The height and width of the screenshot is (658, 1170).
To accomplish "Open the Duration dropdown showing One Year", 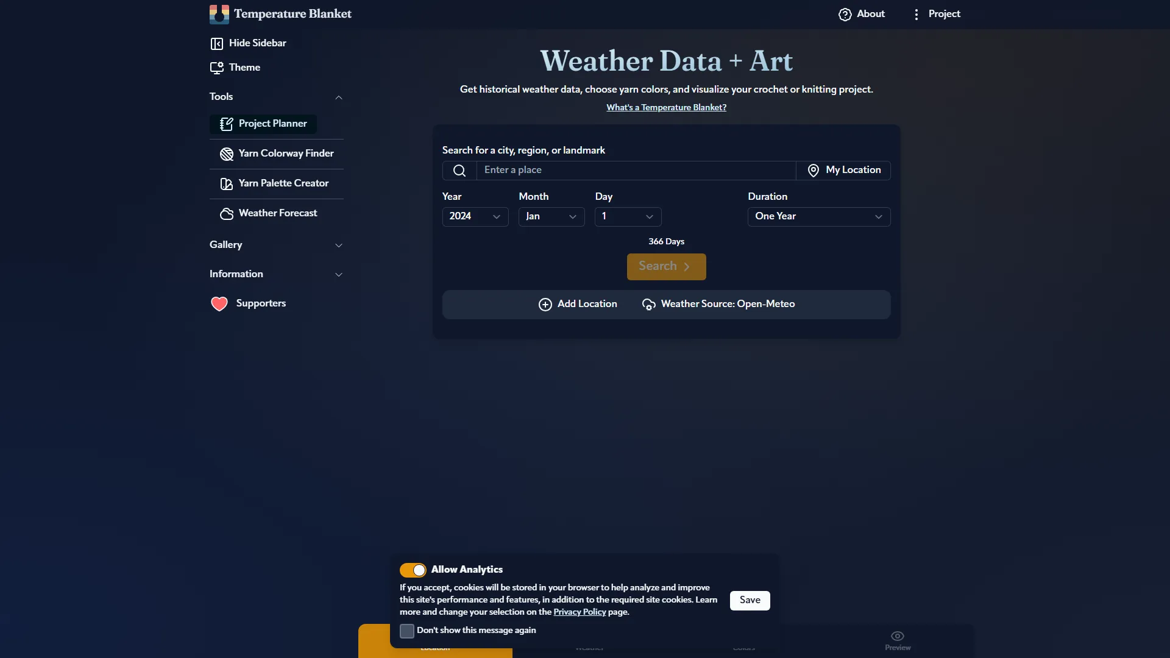I will 818,216.
